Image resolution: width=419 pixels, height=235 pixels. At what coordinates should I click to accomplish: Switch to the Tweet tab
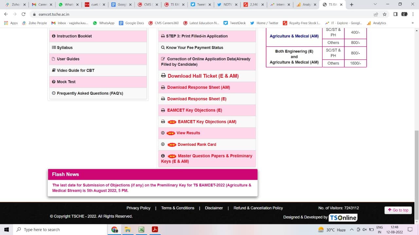[x=201, y=5]
